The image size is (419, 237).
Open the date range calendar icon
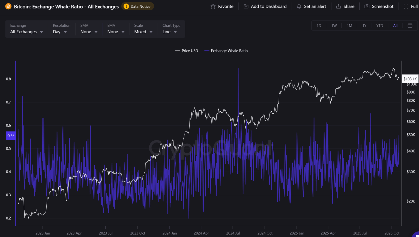410,25
